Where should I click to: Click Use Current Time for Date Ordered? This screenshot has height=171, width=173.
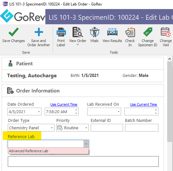coord(64,104)
